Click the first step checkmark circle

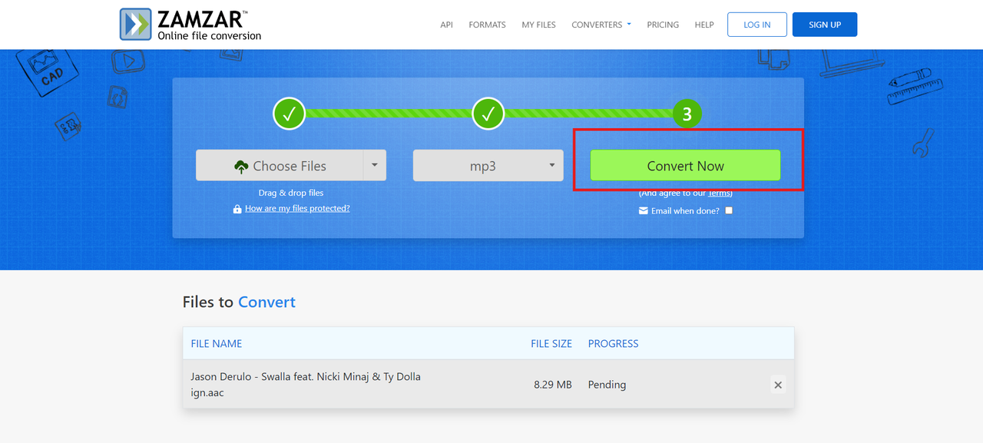(x=290, y=114)
